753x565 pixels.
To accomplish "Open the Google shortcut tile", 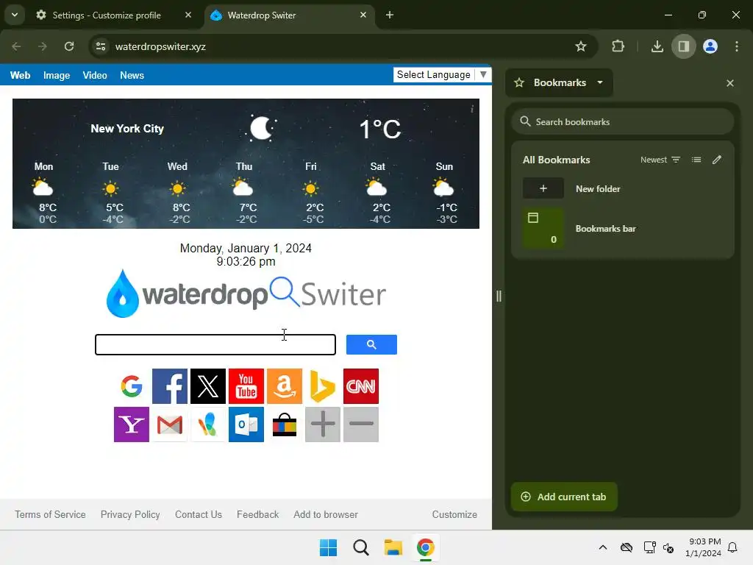I will [x=132, y=386].
